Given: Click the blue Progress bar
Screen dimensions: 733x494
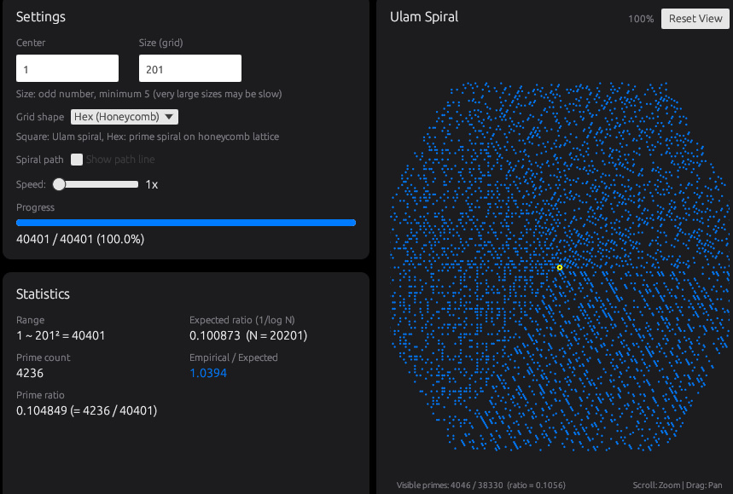Looking at the screenshot, I should pos(186,223).
